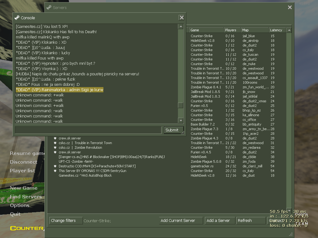
Task: Click the Steam icon in the Console title bar
Action: click(x=17, y=18)
